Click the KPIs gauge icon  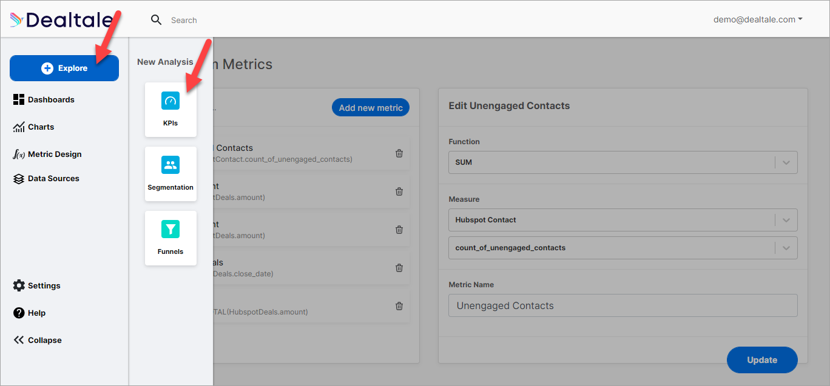point(170,101)
